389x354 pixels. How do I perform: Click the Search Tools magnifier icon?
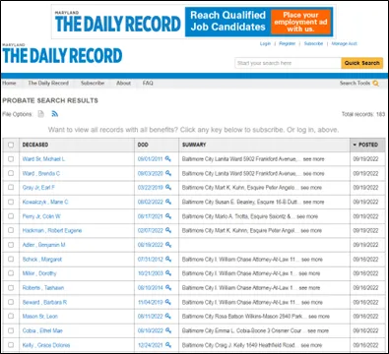(x=375, y=84)
